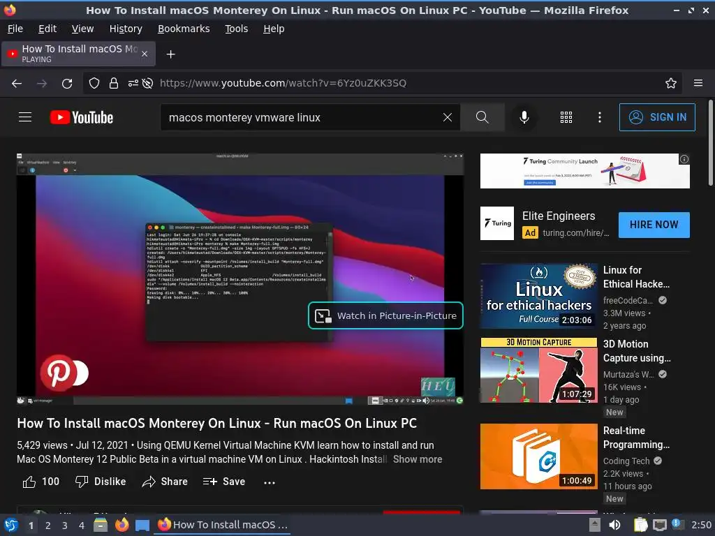Open a new Firefox tab

click(170, 54)
